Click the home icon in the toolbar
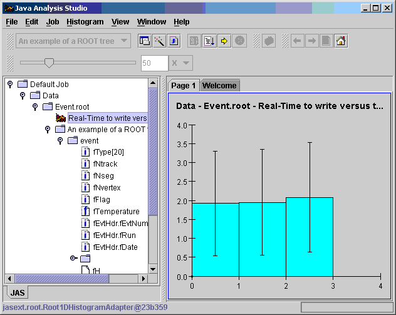Screen dimensions: 396x315 pos(341,41)
